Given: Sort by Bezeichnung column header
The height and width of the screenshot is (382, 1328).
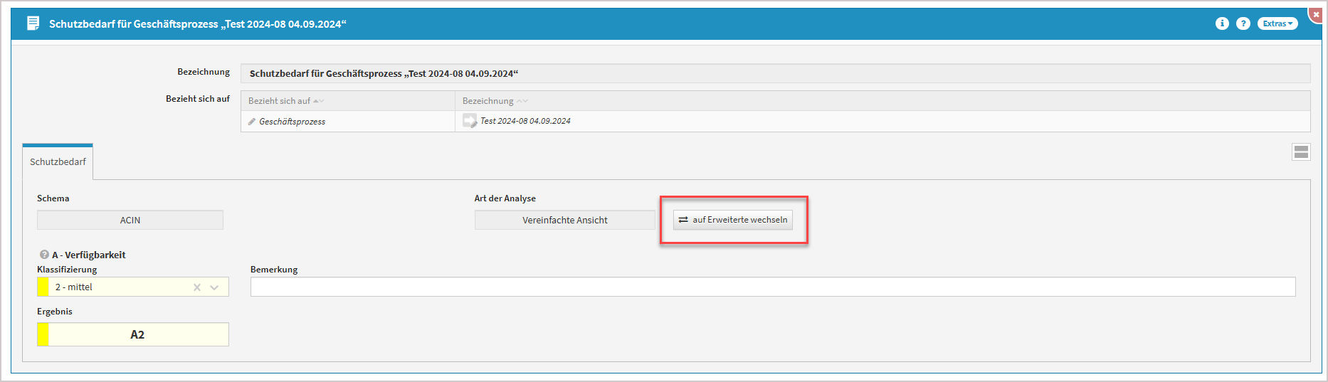Looking at the screenshot, I should pos(495,101).
